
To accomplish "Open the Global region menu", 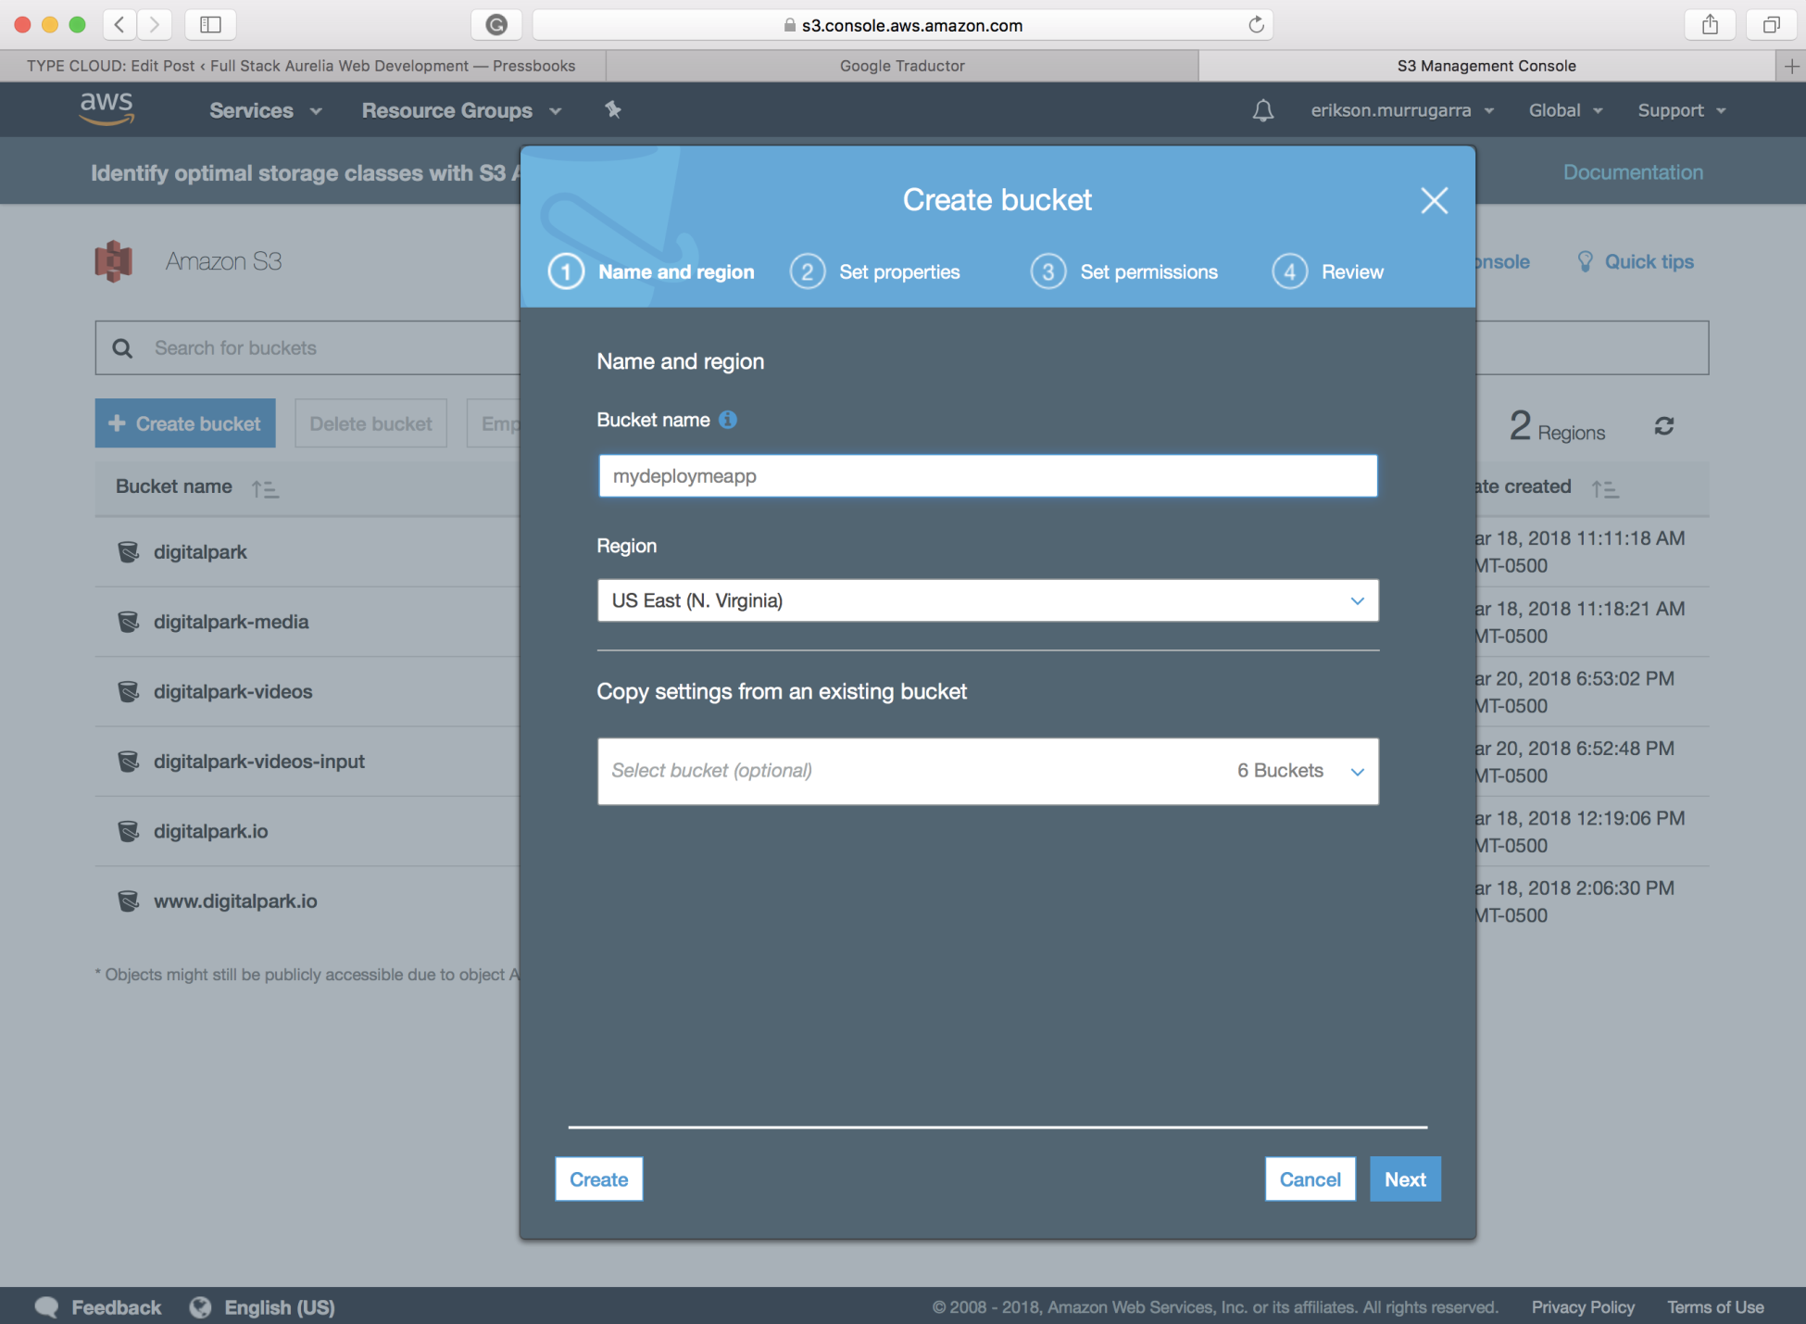I will tap(1565, 110).
